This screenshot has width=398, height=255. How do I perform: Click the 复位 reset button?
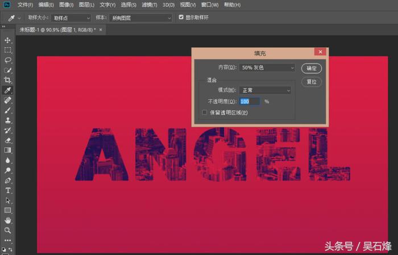[x=312, y=82]
